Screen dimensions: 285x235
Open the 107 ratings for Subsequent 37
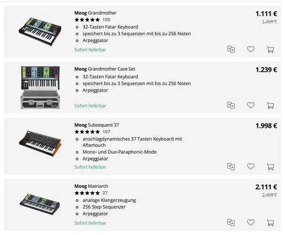click(106, 132)
